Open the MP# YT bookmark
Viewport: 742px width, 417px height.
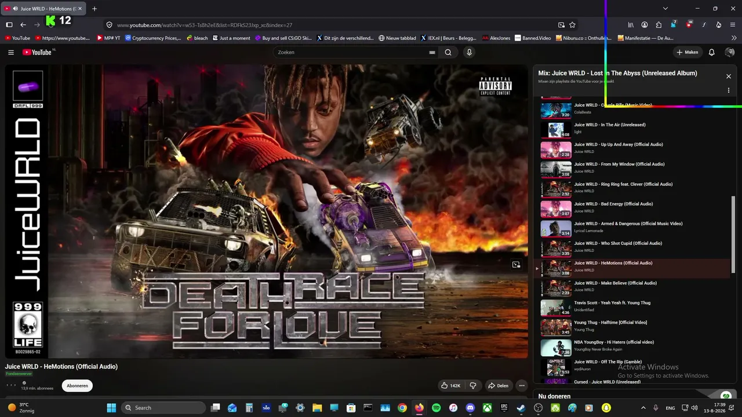(108, 38)
